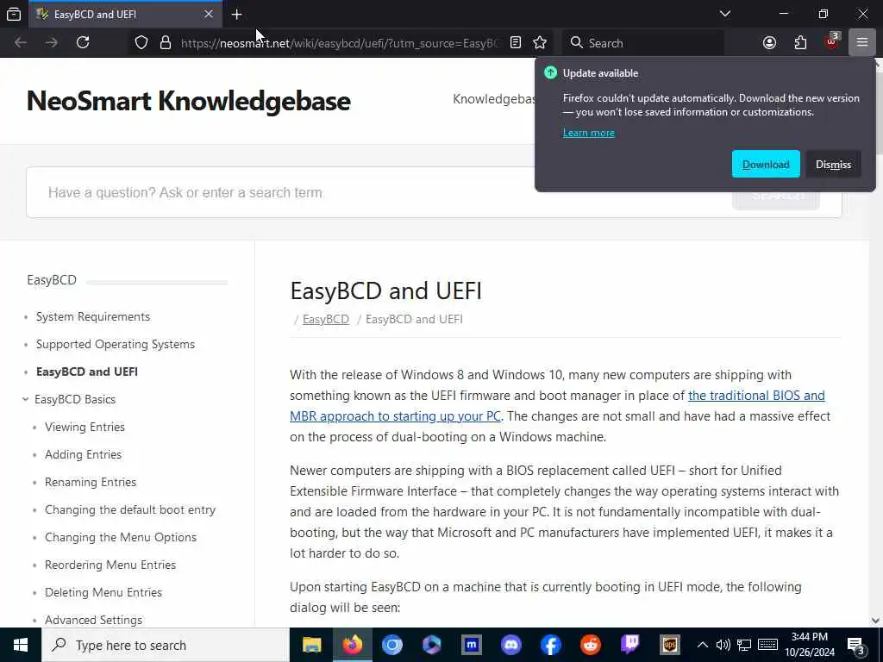Click Download in update notification
This screenshot has width=883, height=662.
[x=766, y=165]
